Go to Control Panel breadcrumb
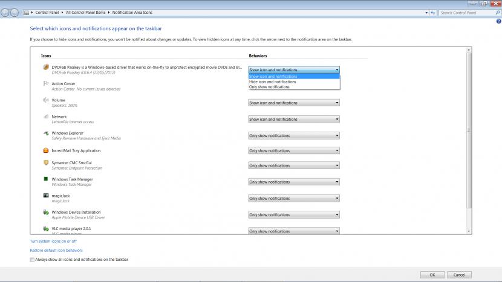 (x=47, y=13)
